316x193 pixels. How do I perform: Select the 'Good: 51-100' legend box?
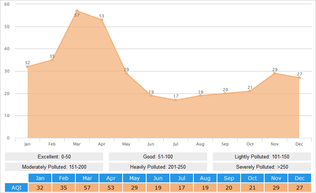(x=158, y=157)
